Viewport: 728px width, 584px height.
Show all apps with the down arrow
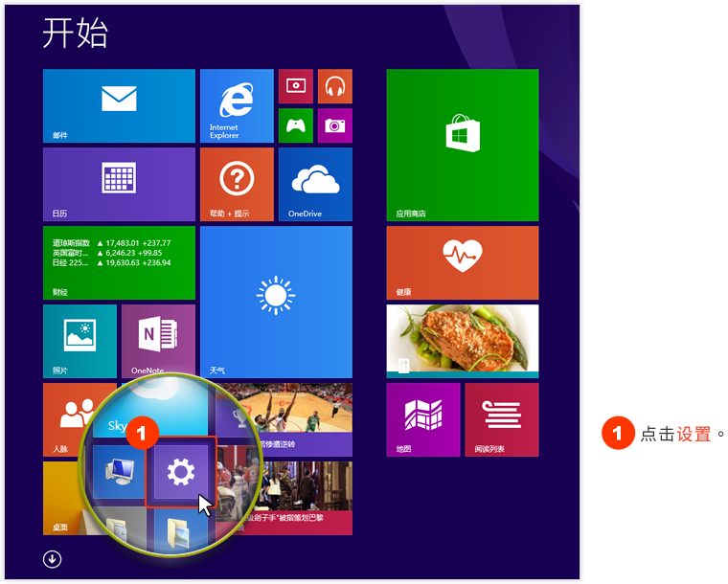53,558
